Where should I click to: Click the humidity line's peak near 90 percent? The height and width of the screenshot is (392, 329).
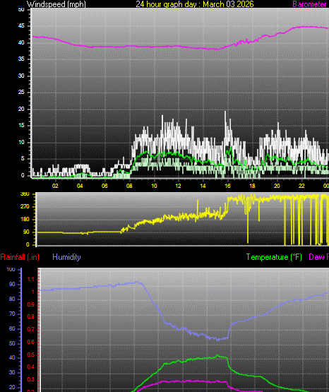[137, 282]
